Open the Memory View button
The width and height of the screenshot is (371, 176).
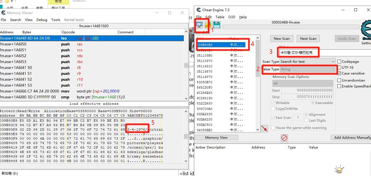coord(216,137)
